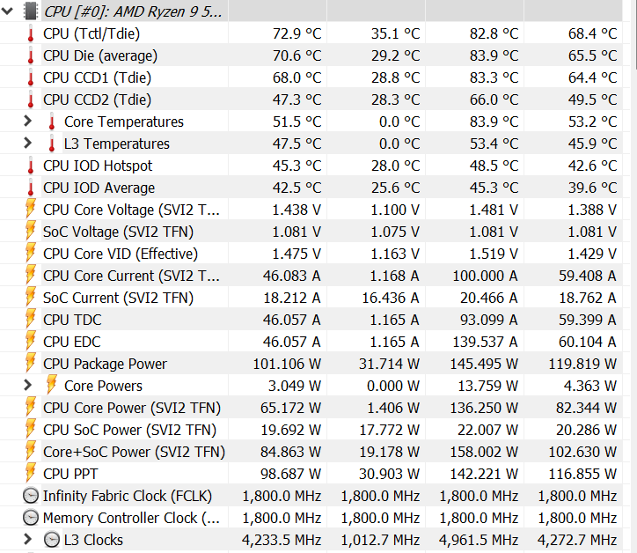The image size is (637, 553).
Task: Select the Core+SoC Power (SVI2 TFN) label
Action: click(134, 452)
